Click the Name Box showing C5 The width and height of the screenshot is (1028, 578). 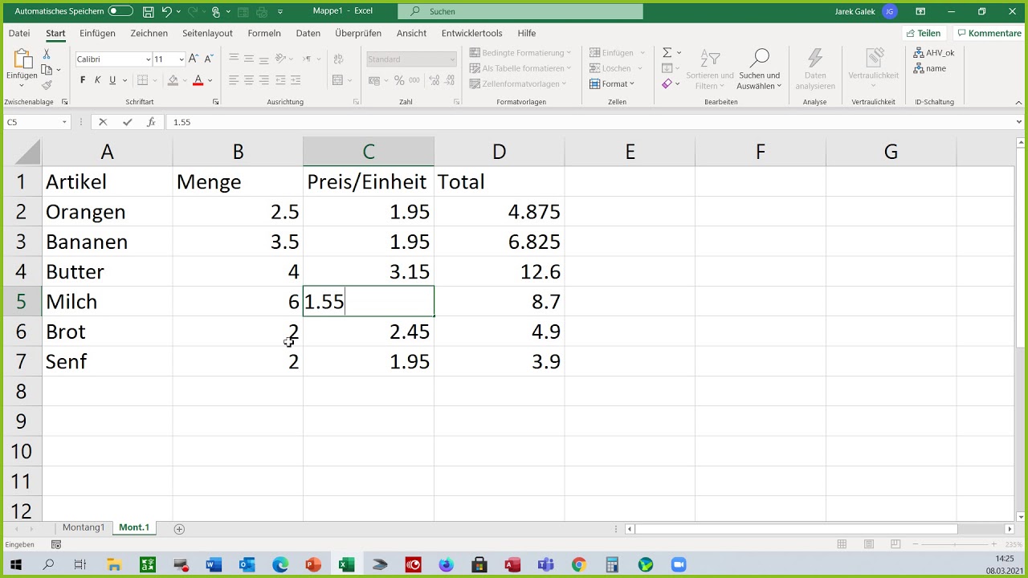point(37,122)
